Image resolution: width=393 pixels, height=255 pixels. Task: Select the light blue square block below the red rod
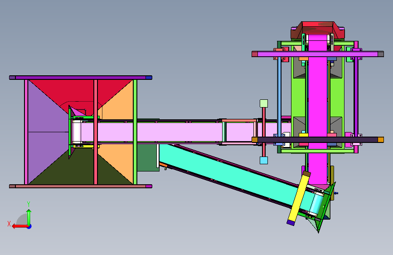point(264,160)
